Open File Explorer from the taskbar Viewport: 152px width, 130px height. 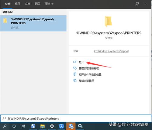click(43, 126)
